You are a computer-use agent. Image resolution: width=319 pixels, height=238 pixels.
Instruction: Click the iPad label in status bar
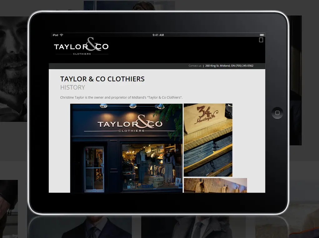click(55, 35)
